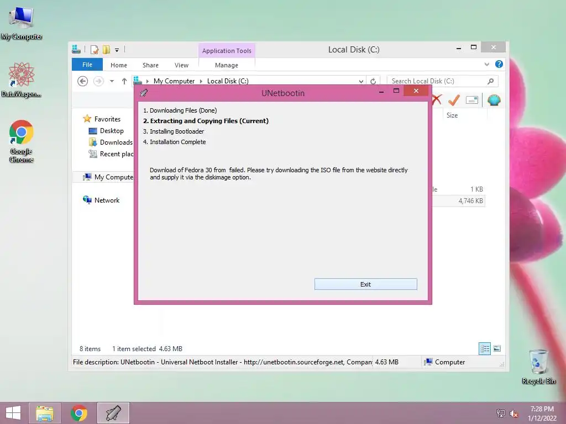The height and width of the screenshot is (424, 566).
Task: Click the Explorer forward arrow
Action: click(98, 81)
